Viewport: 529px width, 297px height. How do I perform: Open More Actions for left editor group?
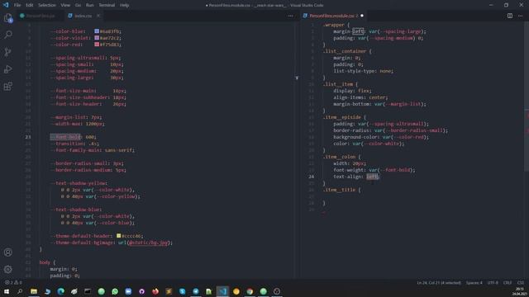tap(290, 16)
